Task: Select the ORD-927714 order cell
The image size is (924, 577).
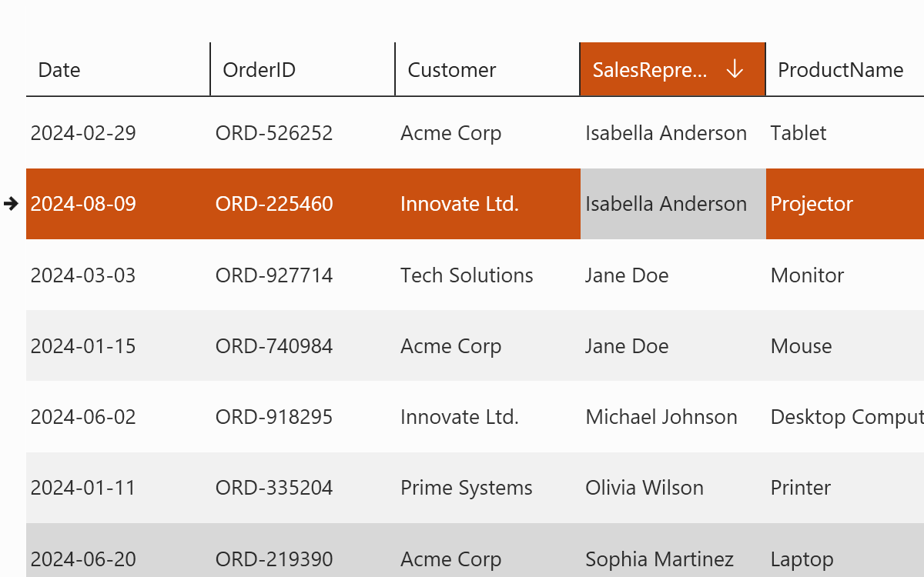Action: point(274,275)
